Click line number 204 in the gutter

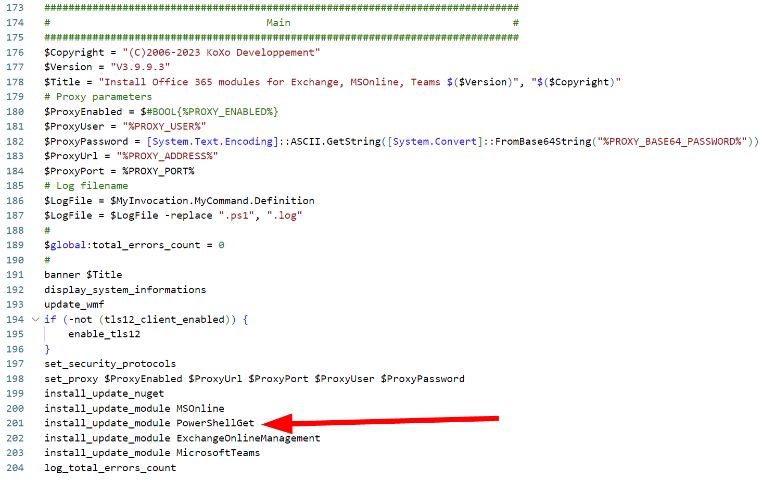tap(15, 468)
